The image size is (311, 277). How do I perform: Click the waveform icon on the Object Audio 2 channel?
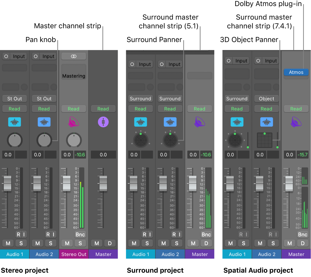(x=267, y=122)
